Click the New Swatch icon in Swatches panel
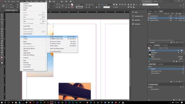Image resolution: width=185 pixels, height=104 pixels. tap(180, 61)
